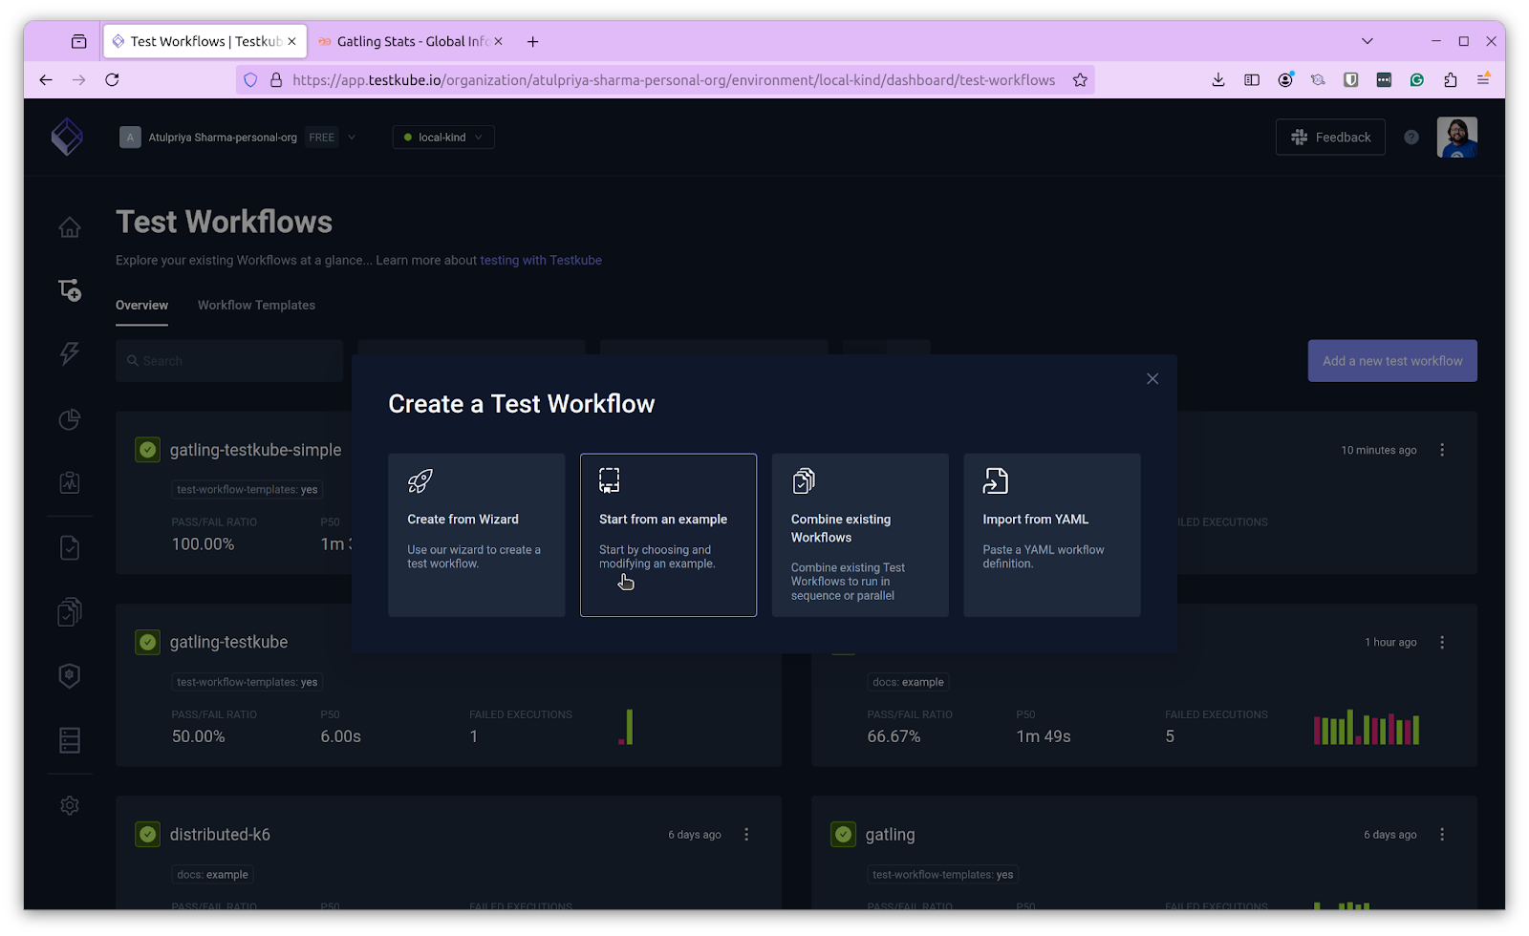Click the workflow Search input field
The width and height of the screenshot is (1529, 936).
coord(229,361)
